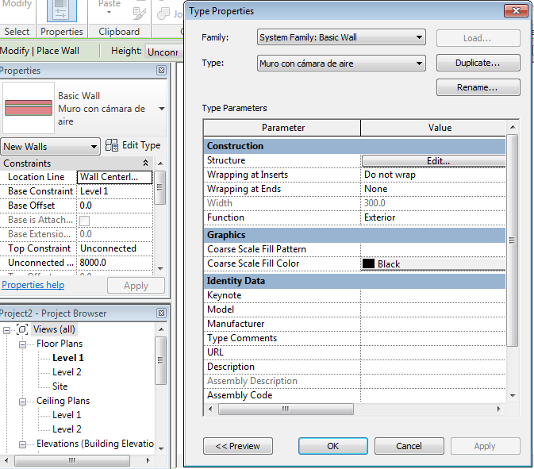Collapse the Ceiling Plans node
Screen dimensions: 534x469
click(22, 402)
